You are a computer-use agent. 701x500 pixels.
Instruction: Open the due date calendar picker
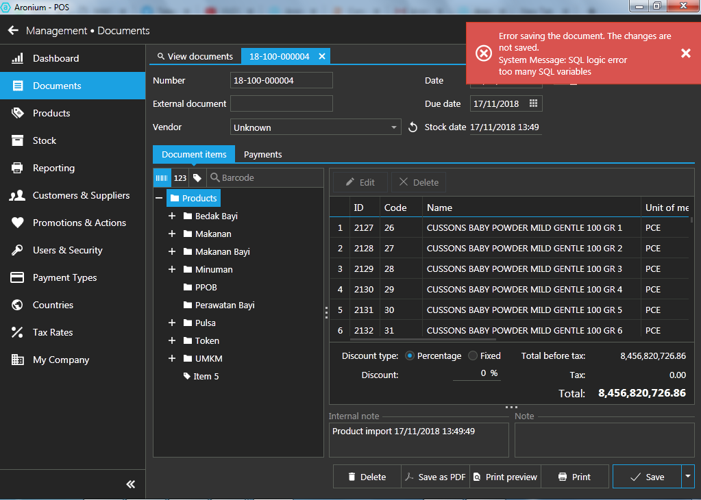click(534, 103)
